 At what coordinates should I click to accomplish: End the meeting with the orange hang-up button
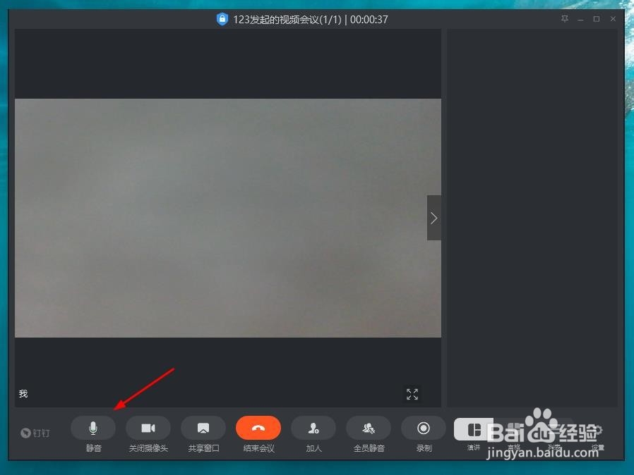pyautogui.click(x=258, y=428)
